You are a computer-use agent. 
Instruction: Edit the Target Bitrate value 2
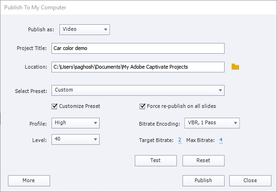[180, 140]
